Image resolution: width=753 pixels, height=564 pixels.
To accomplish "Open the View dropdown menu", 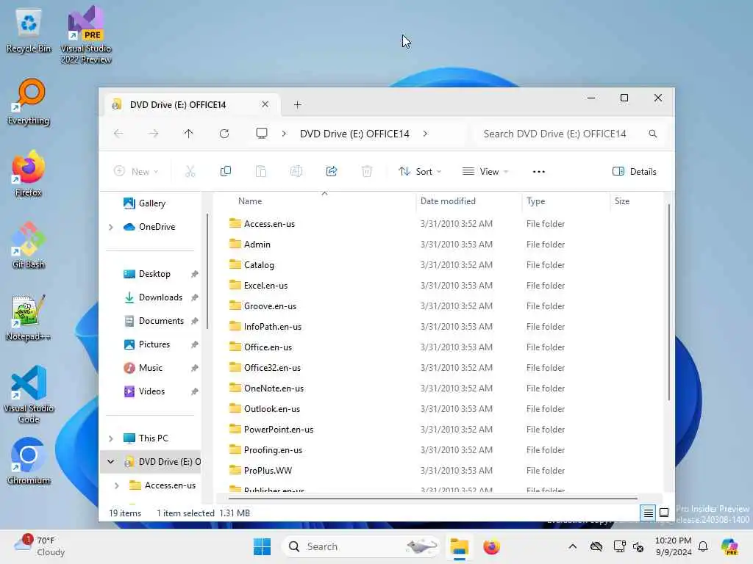I will tap(485, 171).
